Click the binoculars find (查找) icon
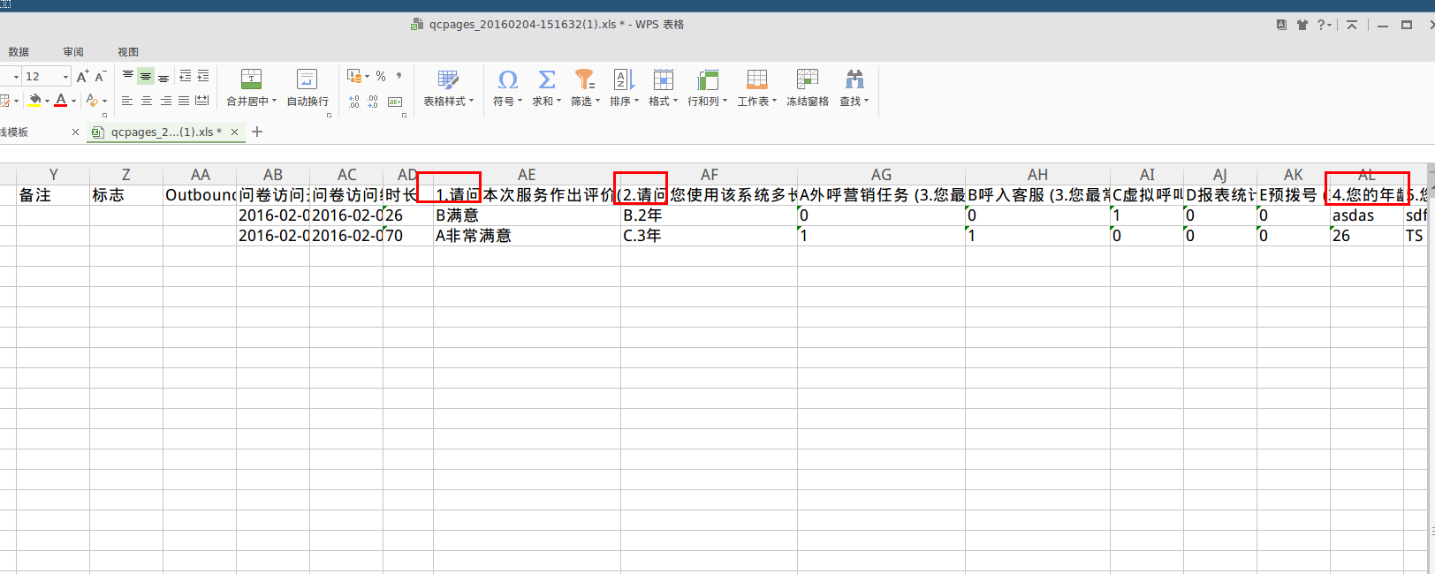The height and width of the screenshot is (574, 1435). click(854, 80)
